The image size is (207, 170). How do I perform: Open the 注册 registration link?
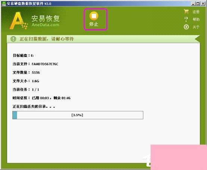[196, 12]
